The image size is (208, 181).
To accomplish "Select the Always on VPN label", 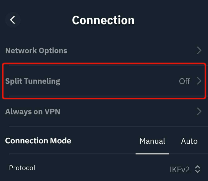I will pyautogui.click(x=33, y=111).
